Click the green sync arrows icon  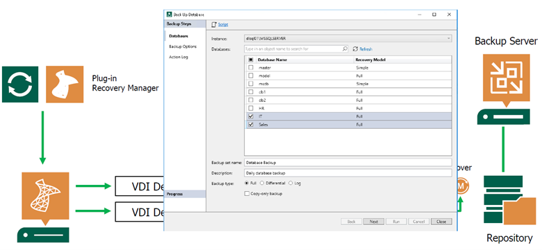20,84
